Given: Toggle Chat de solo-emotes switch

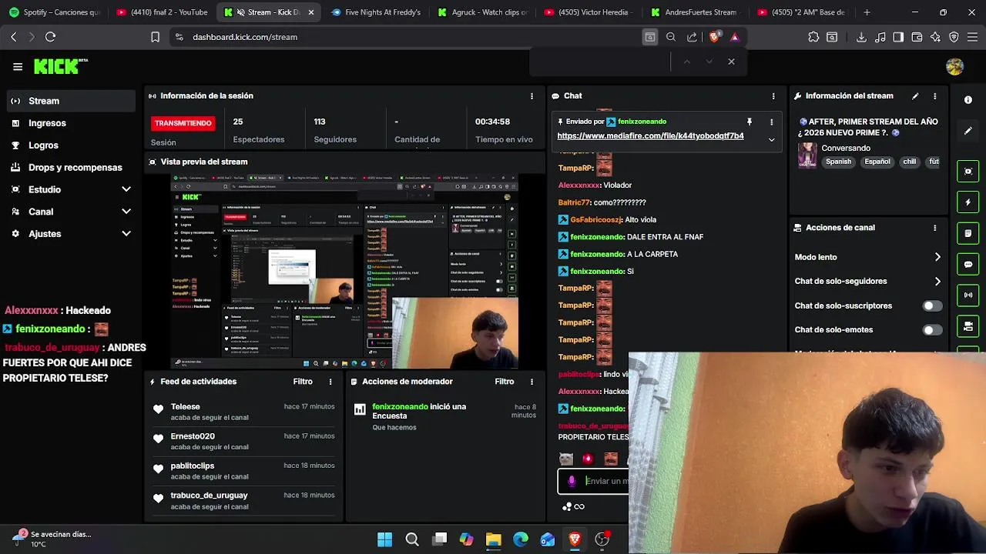Looking at the screenshot, I should pyautogui.click(x=932, y=330).
